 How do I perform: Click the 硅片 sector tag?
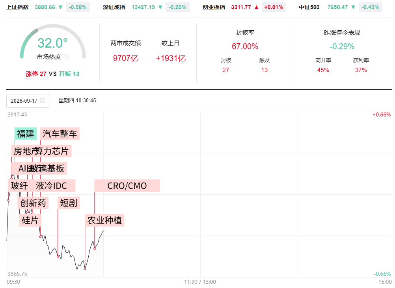tap(30, 220)
